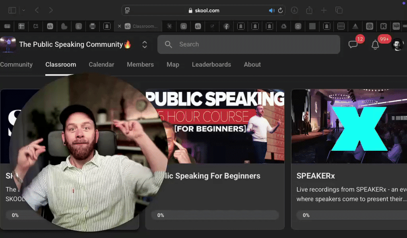Click the 'Live recordings from SPEAKERx' description

click(x=352, y=194)
